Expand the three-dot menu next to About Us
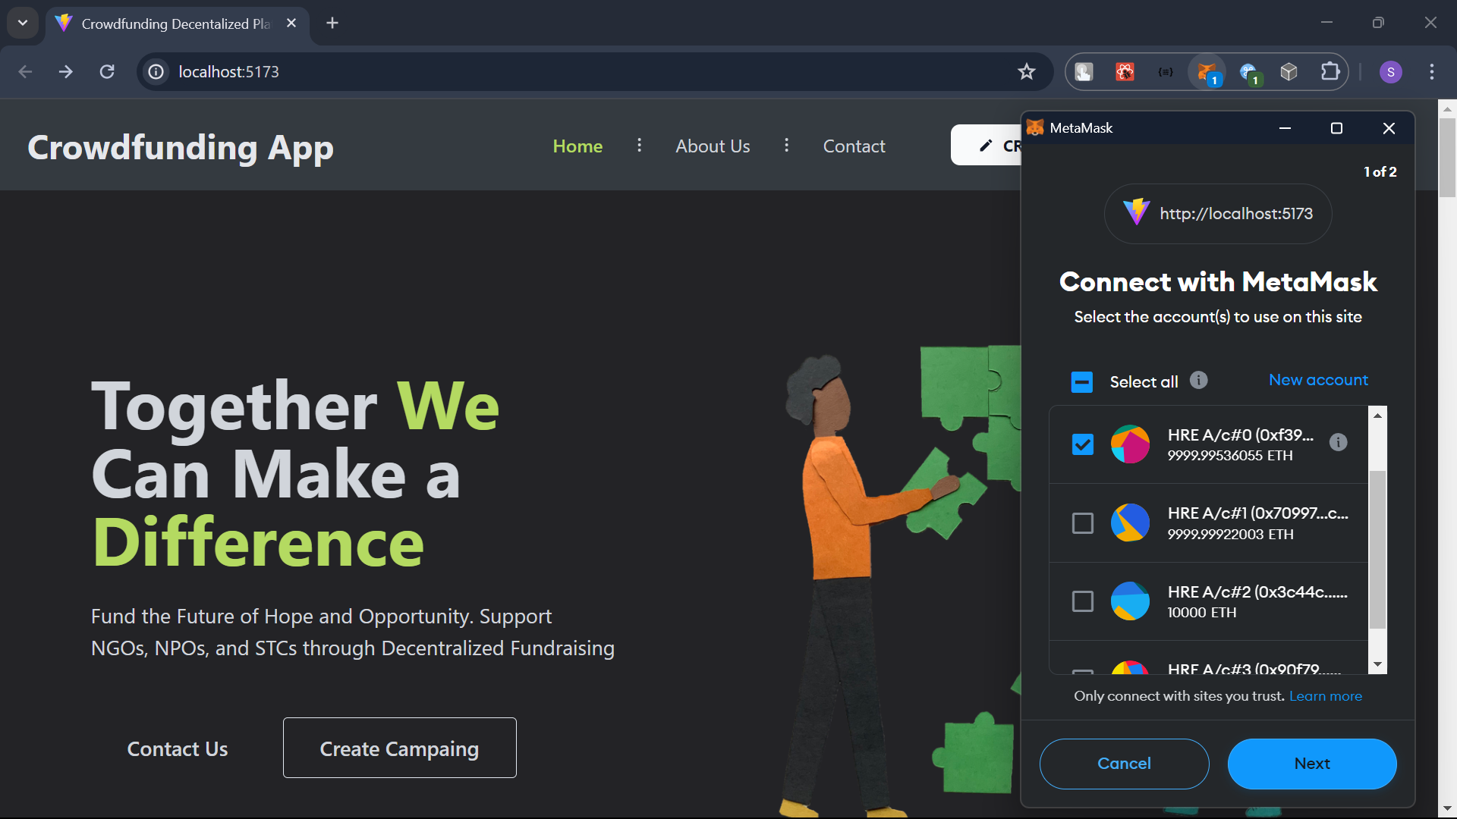 click(x=786, y=146)
